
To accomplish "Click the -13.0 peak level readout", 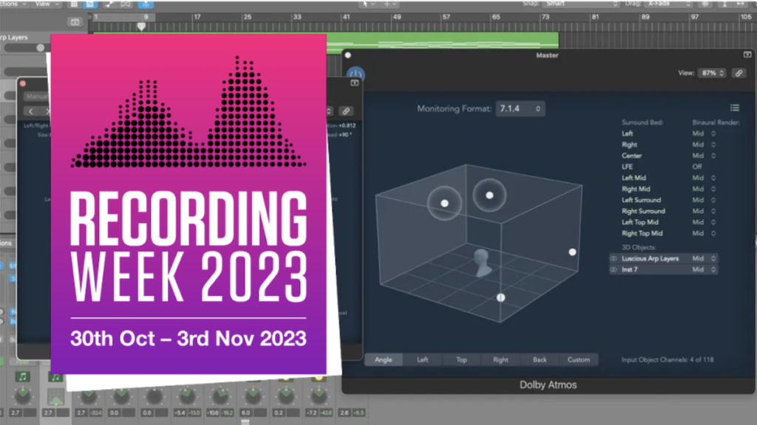I will point(194,413).
